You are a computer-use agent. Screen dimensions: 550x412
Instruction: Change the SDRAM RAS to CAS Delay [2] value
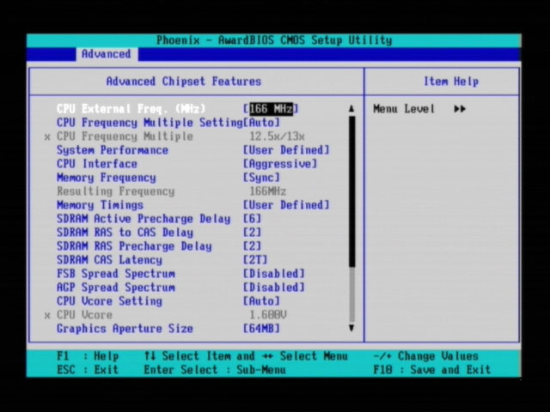click(252, 233)
